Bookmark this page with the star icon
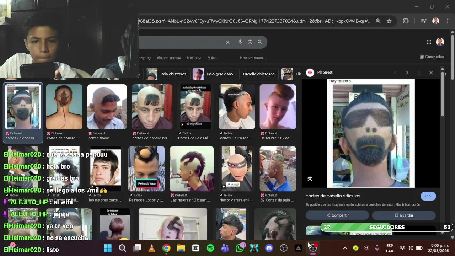This screenshot has height=256, width=455. click(389, 21)
